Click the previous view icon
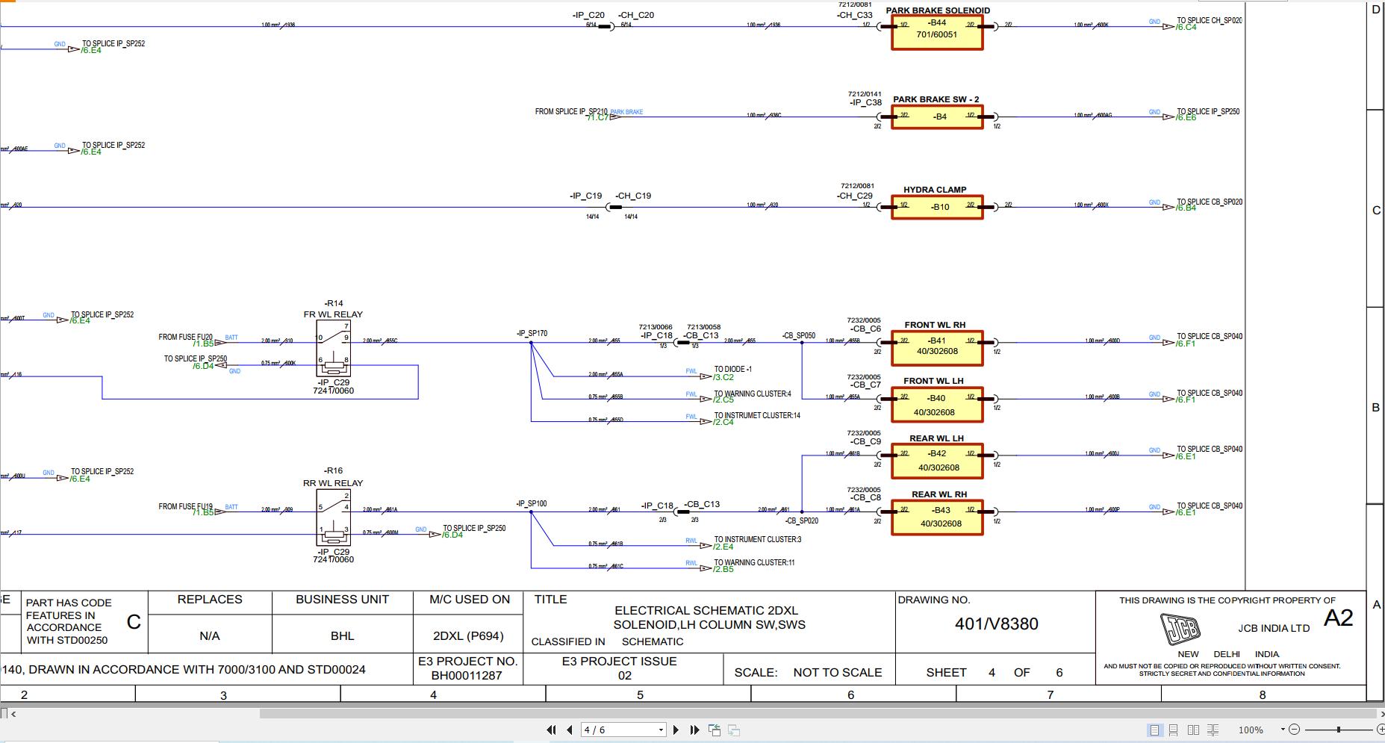The height and width of the screenshot is (743, 1385). 714,730
